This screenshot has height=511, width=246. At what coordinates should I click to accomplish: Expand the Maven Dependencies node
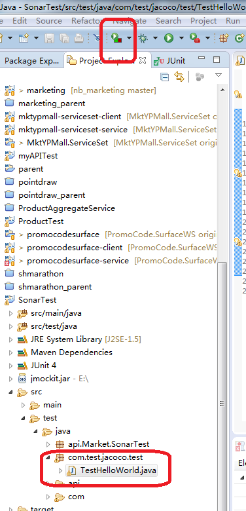coord(10,352)
